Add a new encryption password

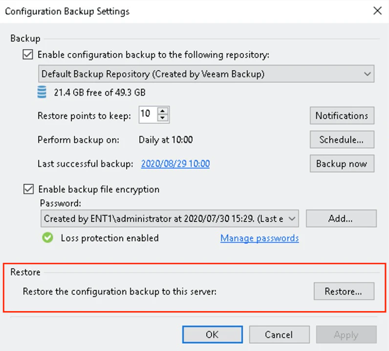coord(341,218)
